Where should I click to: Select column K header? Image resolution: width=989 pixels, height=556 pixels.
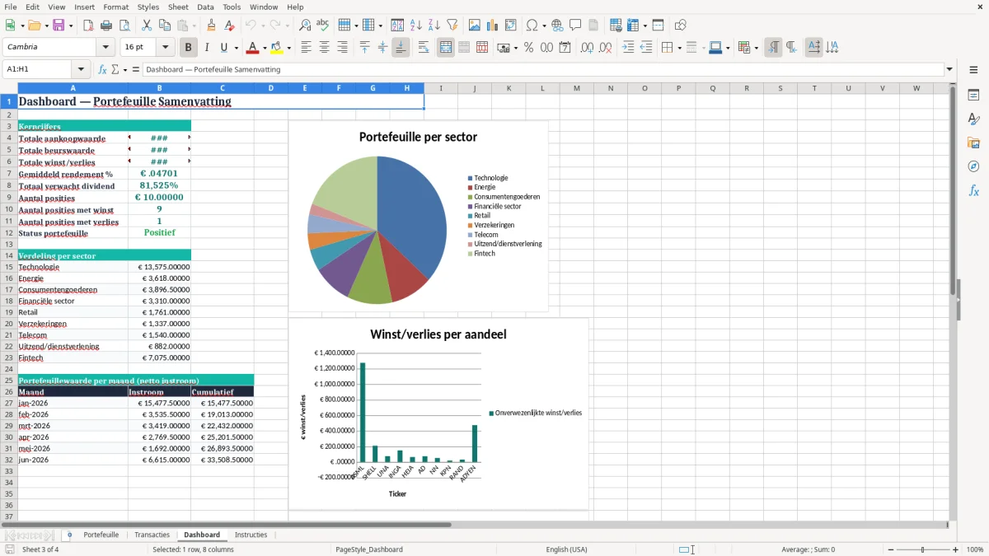click(509, 88)
